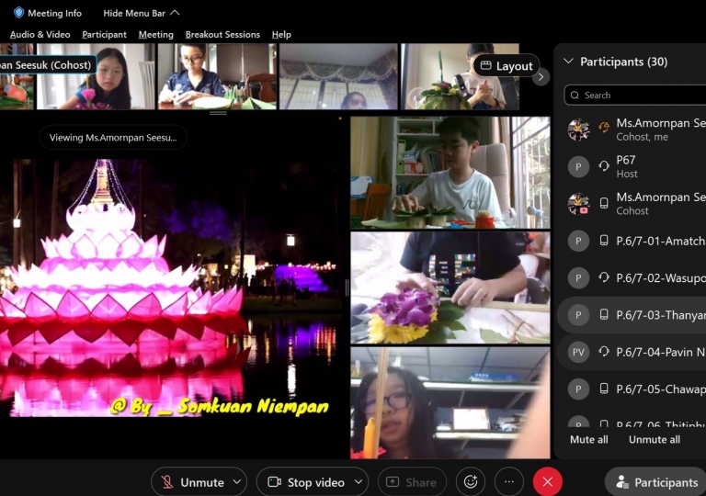Viewport: 706px width, 496px height.
Task: Open Meeting menu
Action: (x=155, y=35)
